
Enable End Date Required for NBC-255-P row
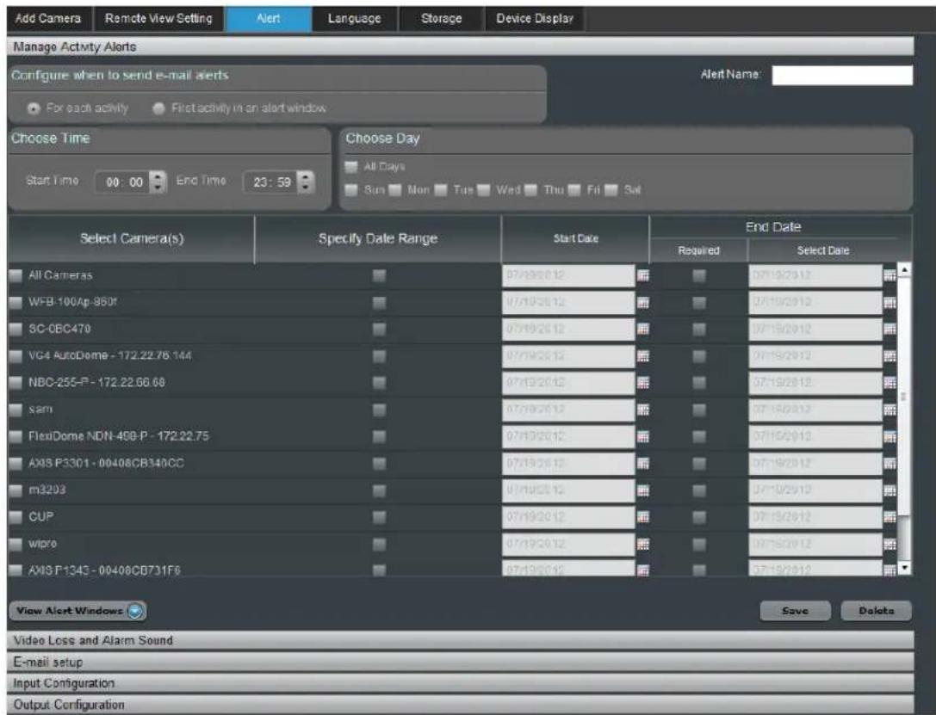click(x=699, y=383)
